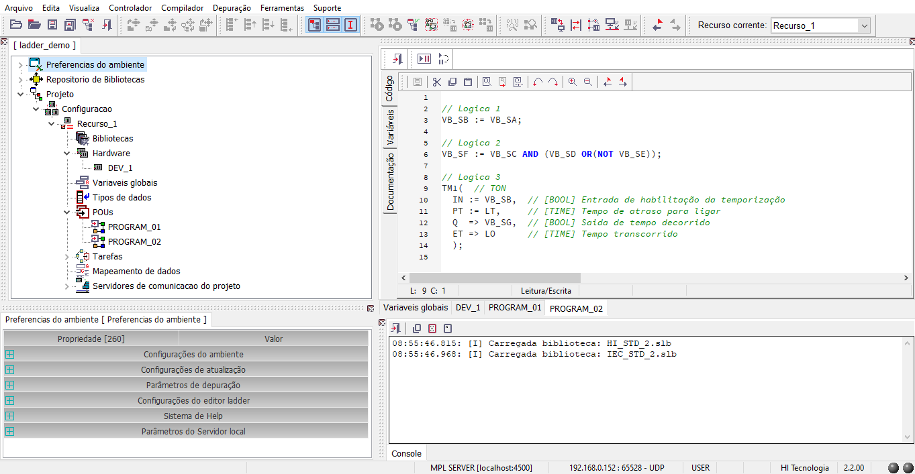Toggle the middle panel layout view button
Viewport: 915px width, 474px height.
coord(332,25)
